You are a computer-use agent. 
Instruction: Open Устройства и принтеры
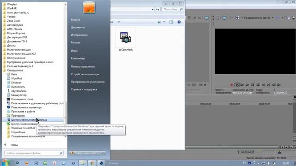pos(85,74)
